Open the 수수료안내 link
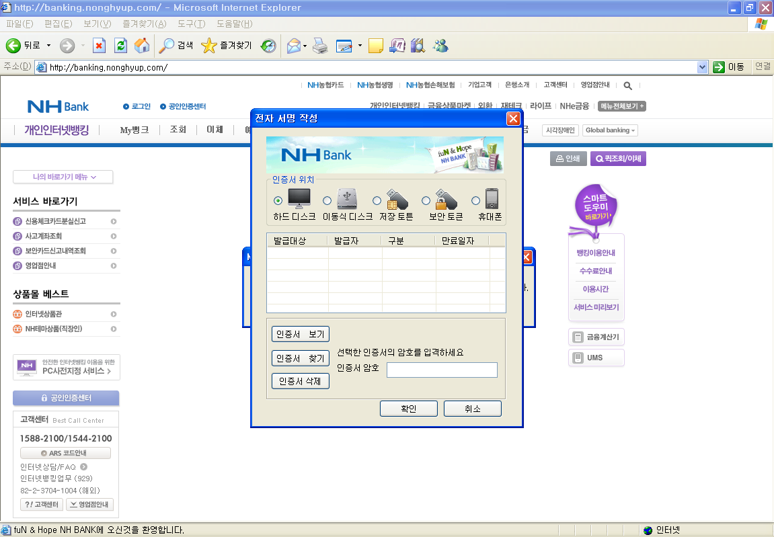Screen dimensions: 774x537 pos(596,271)
